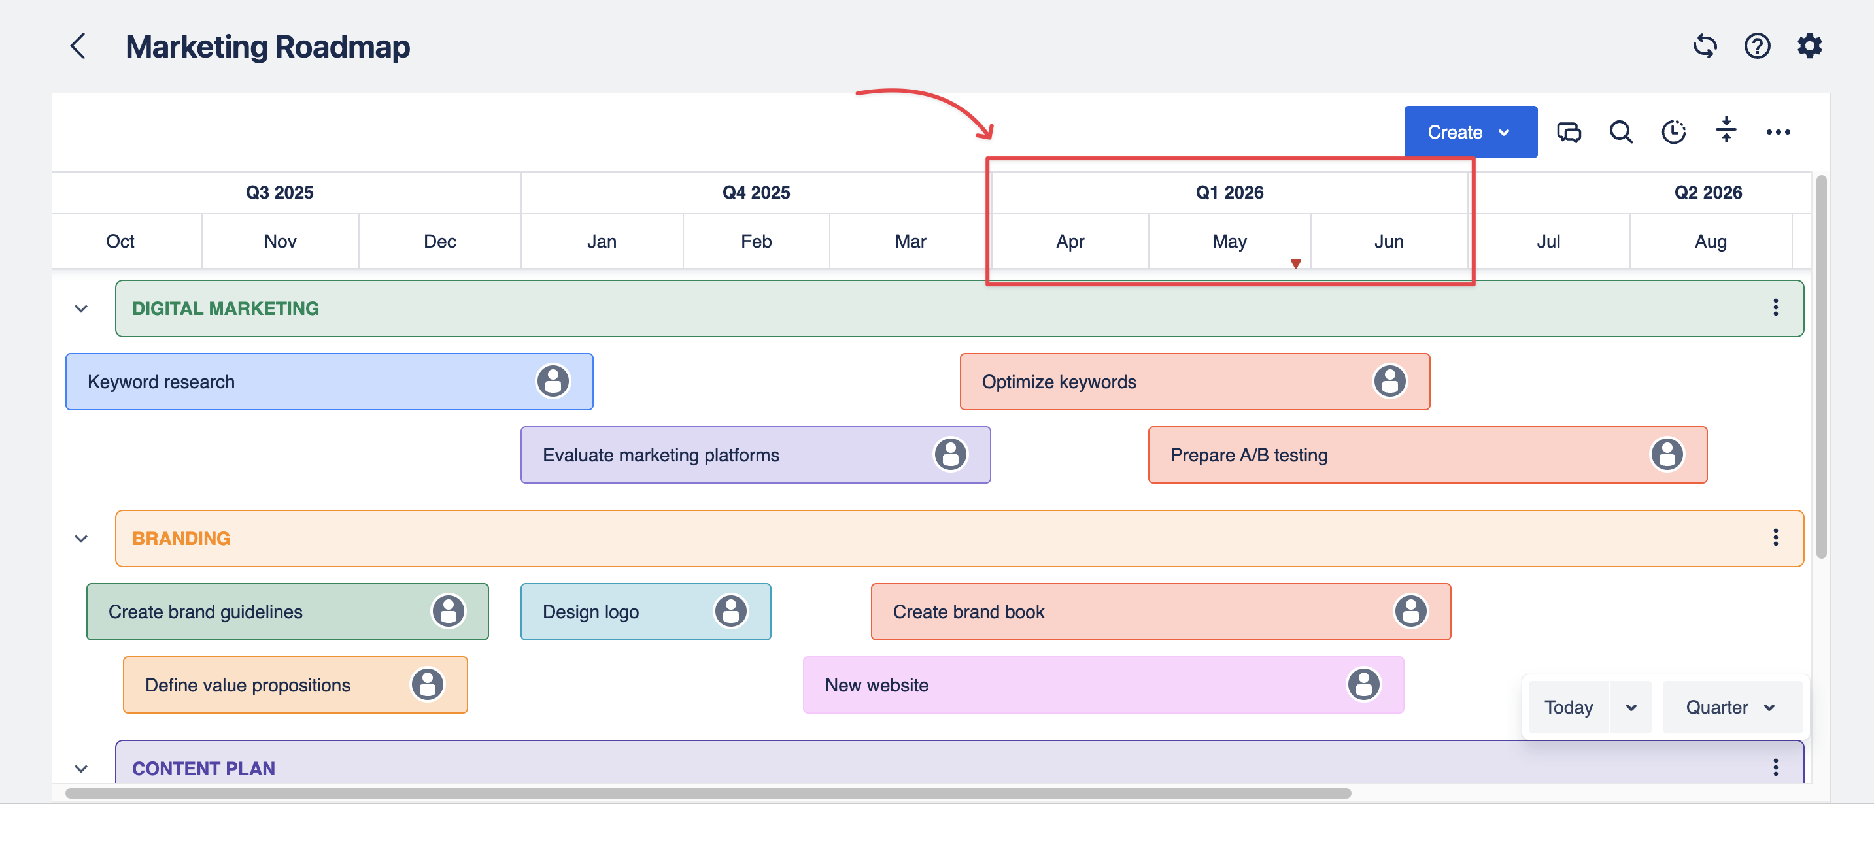Open the dropdown arrow next to Today
Image resolution: width=1874 pixels, height=864 pixels.
[x=1631, y=708]
